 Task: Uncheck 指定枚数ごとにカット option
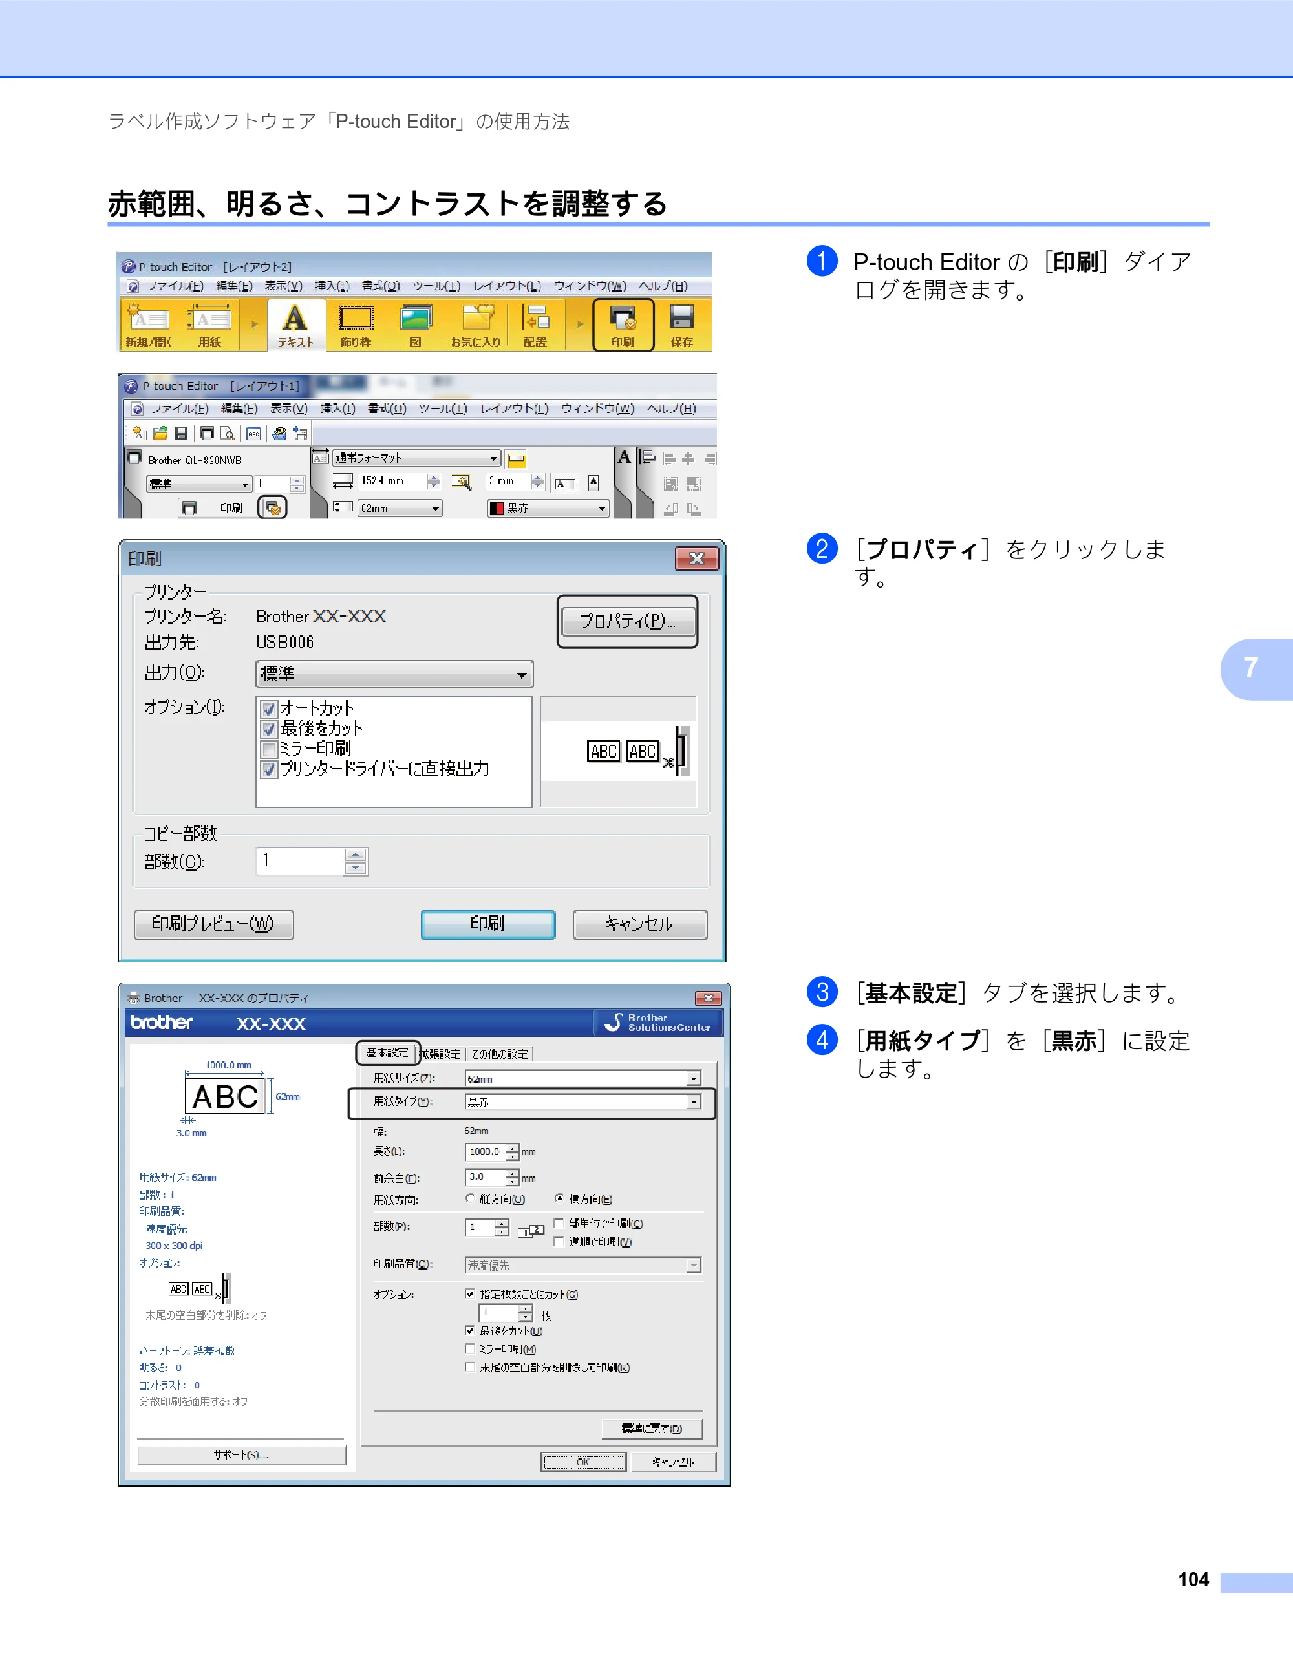(x=470, y=1294)
